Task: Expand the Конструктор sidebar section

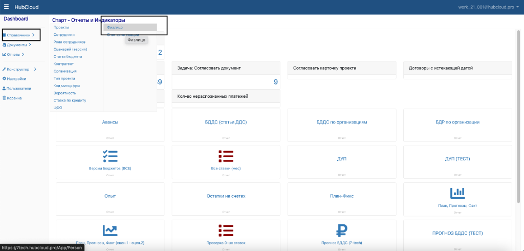Action: point(19,69)
